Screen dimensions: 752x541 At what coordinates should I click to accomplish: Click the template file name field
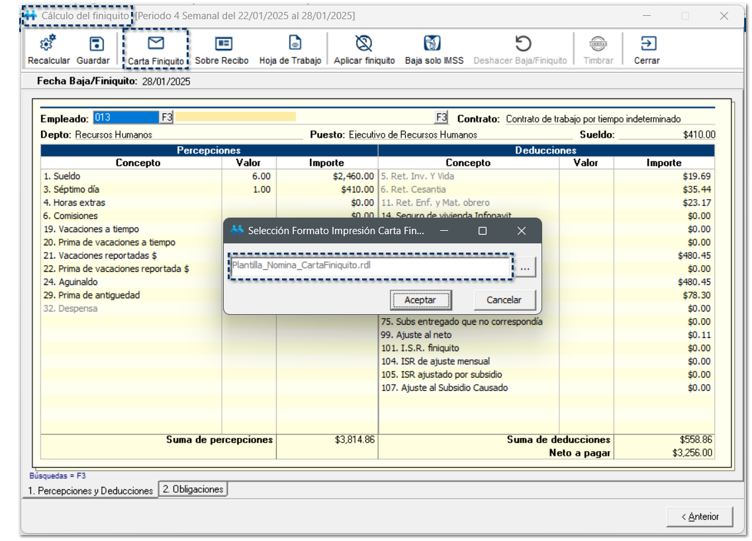coord(369,267)
